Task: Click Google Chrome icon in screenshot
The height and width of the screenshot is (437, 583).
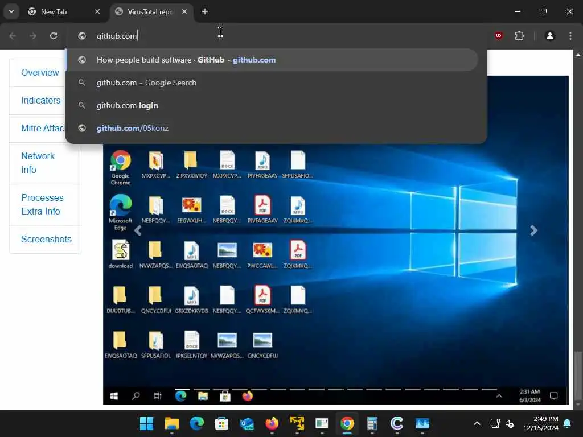Action: coord(121,167)
